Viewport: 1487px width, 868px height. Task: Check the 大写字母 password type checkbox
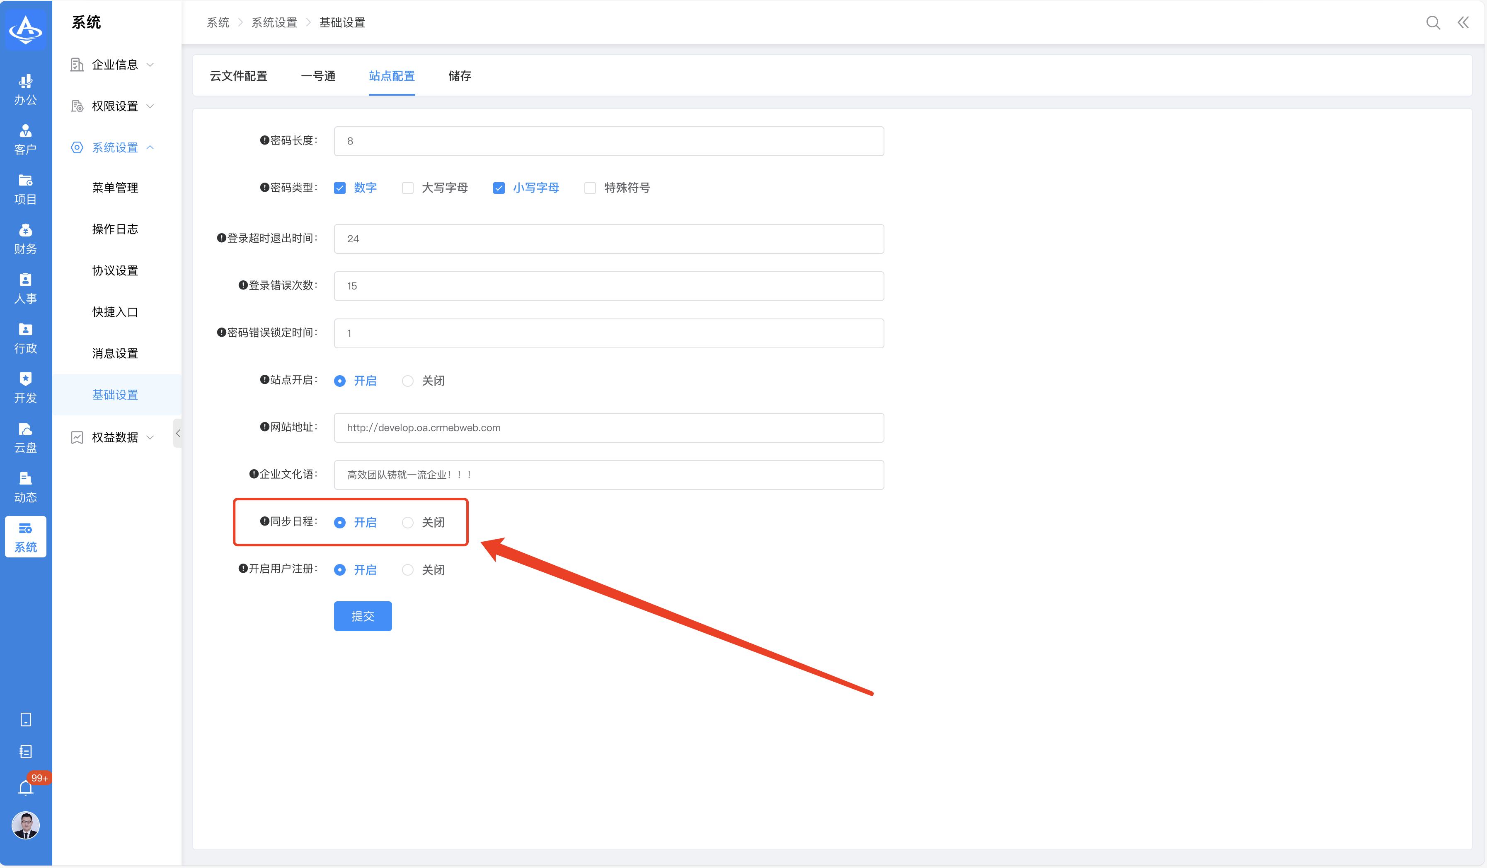pyautogui.click(x=408, y=188)
